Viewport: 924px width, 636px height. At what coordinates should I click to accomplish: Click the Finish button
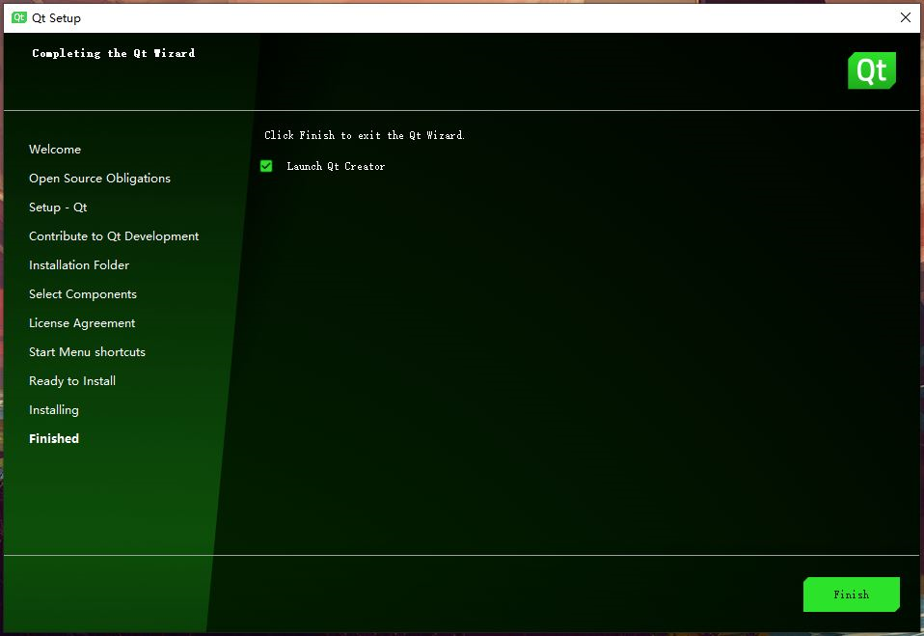pyautogui.click(x=851, y=595)
